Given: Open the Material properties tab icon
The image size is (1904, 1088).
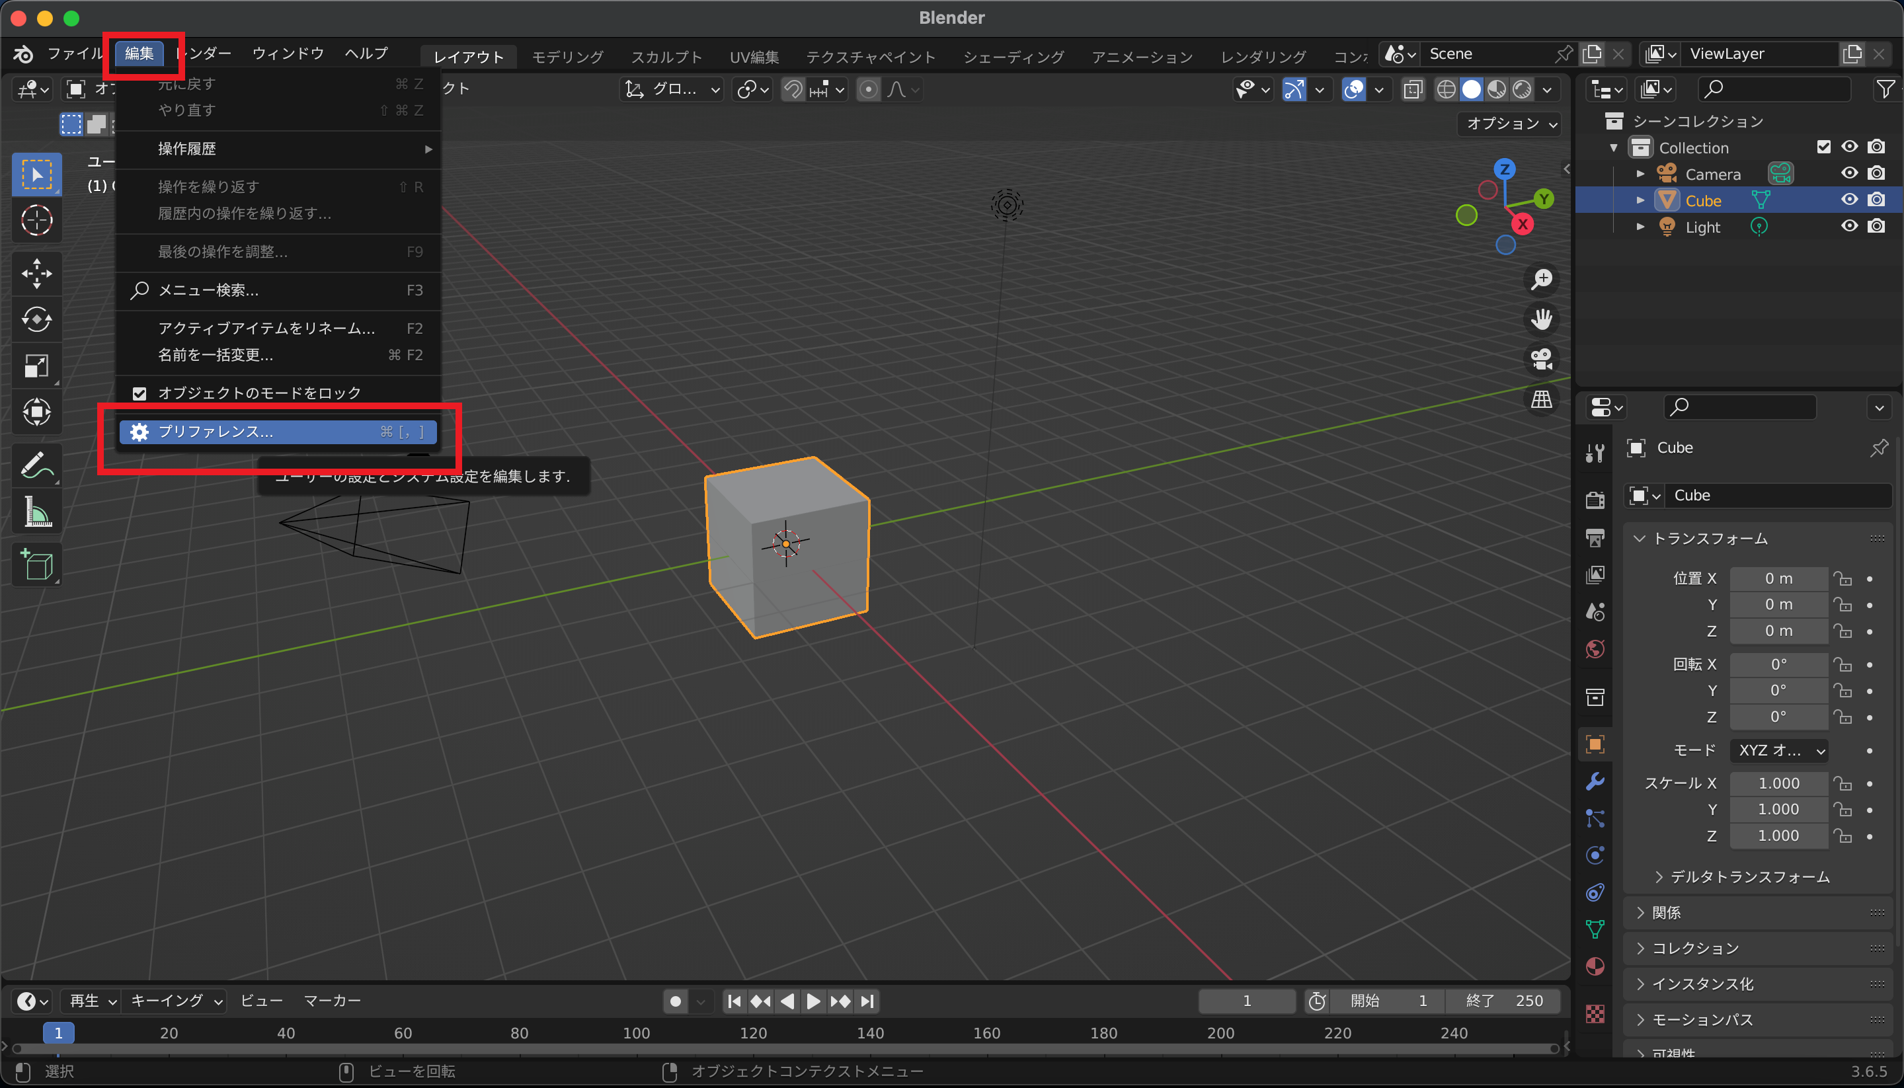Looking at the screenshot, I should coord(1595,966).
